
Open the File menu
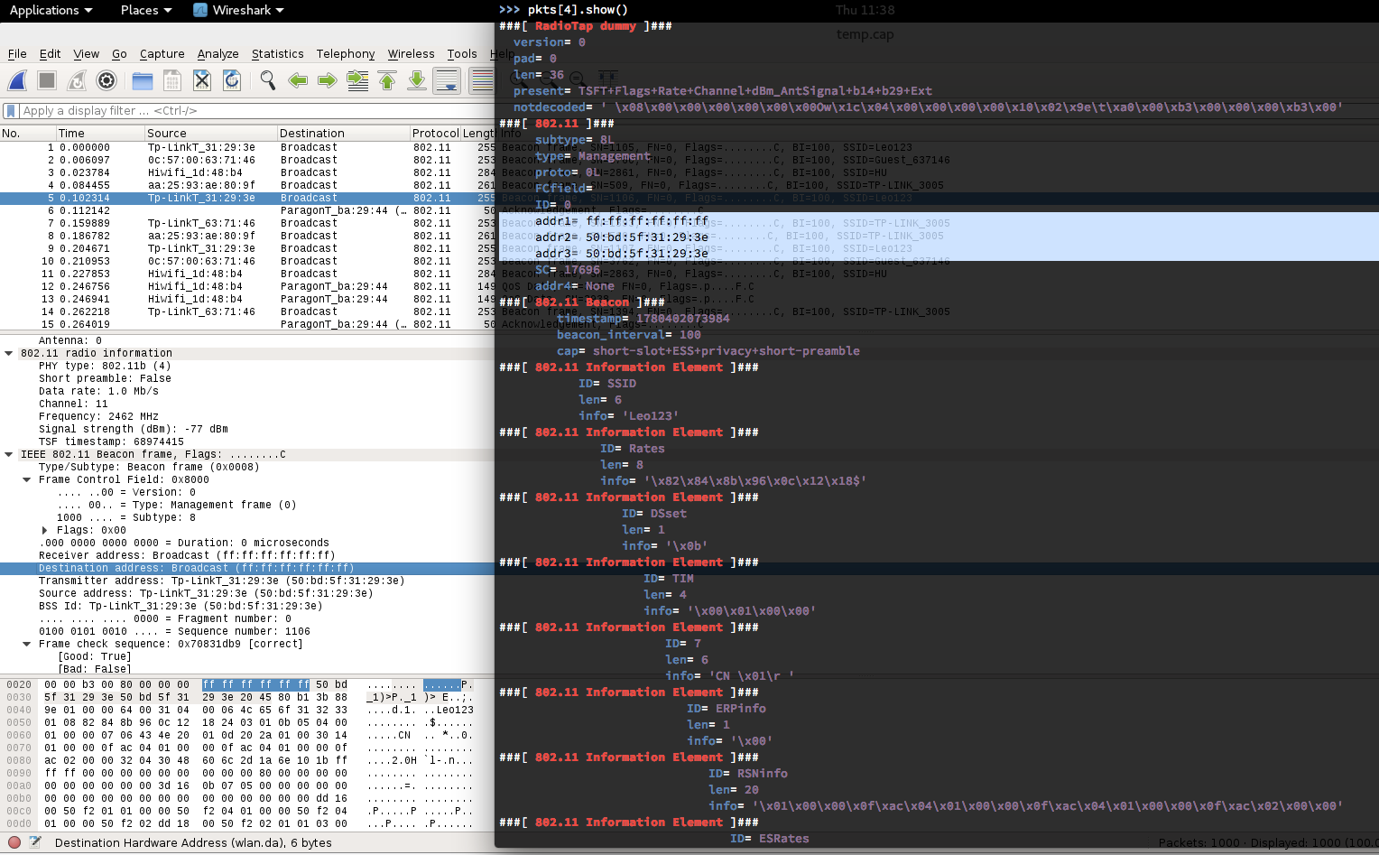[x=17, y=54]
